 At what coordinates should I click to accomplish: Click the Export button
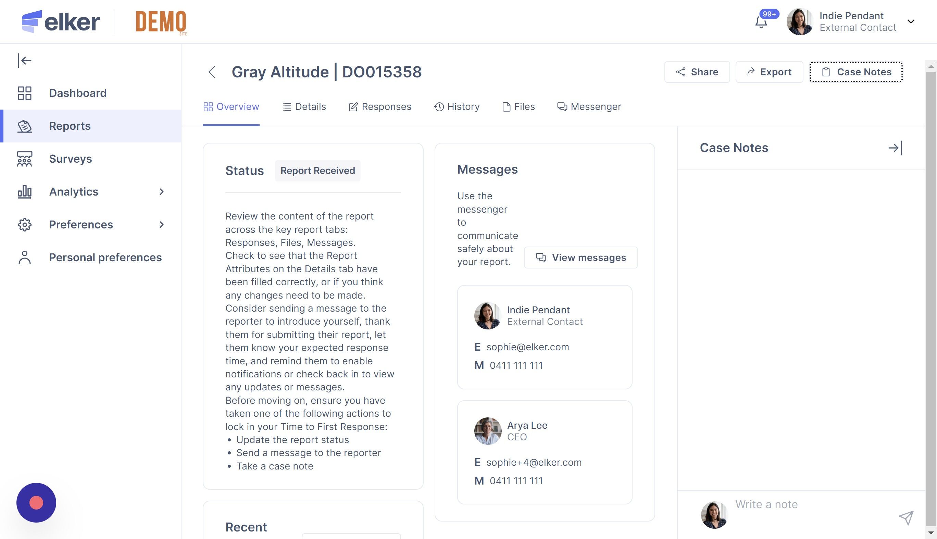point(769,72)
